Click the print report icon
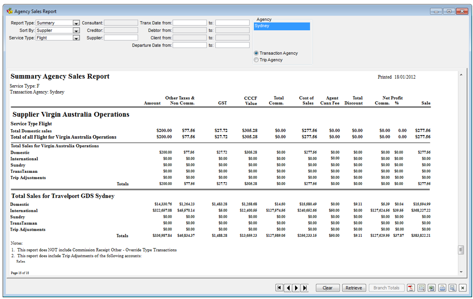Screen dimensions: 473x299 coord(442,287)
